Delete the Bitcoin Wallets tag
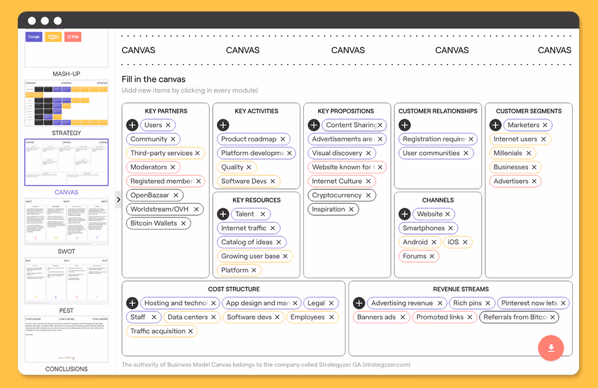 (x=184, y=223)
